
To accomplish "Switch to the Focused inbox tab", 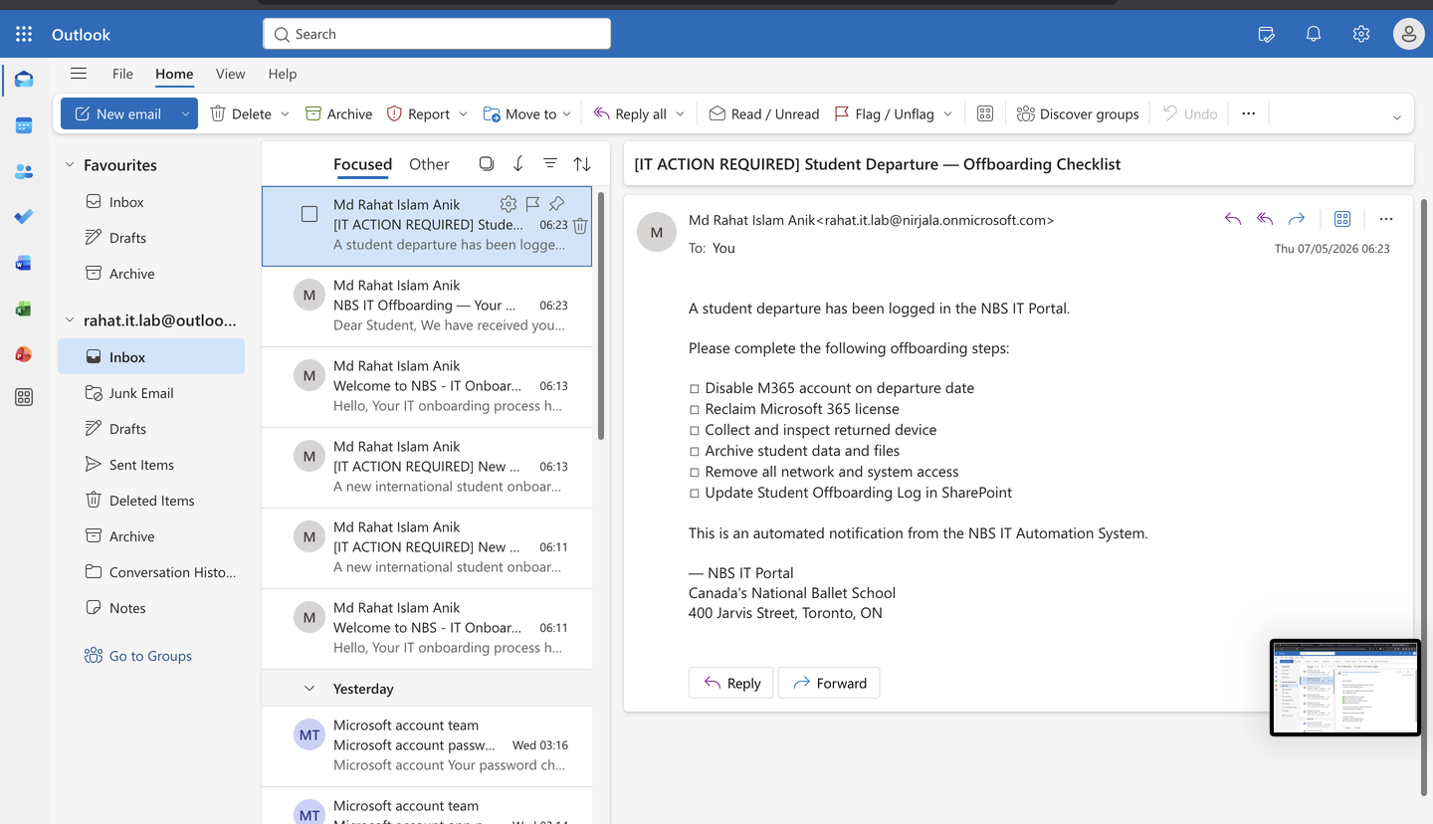I will coord(362,164).
